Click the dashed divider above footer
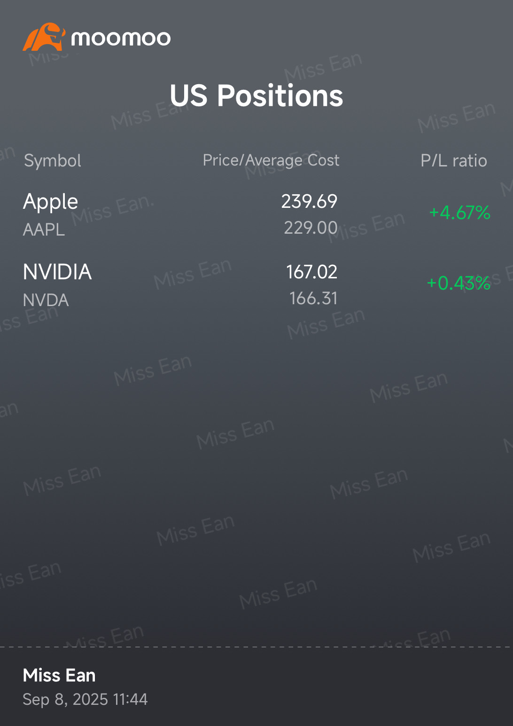Screen dimensions: 513x726 [256, 647]
